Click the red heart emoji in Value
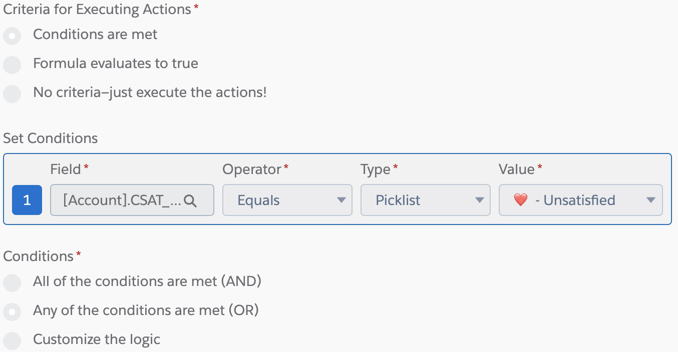 click(521, 200)
